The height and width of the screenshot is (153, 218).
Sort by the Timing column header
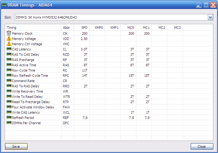click(x=33, y=28)
